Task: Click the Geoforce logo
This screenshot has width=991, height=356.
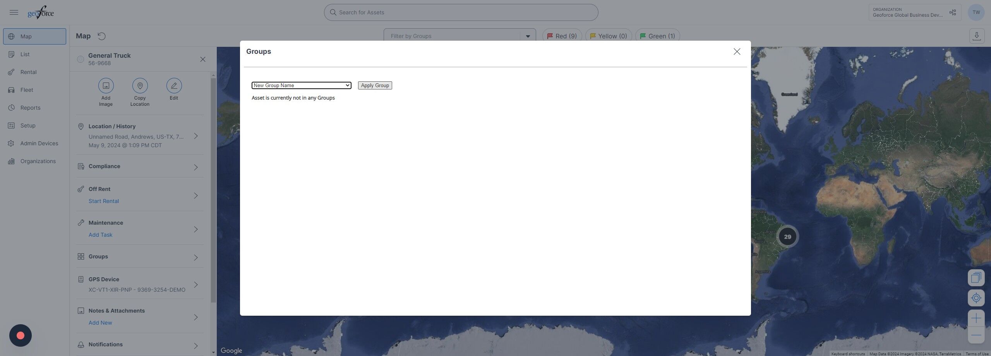Action: pyautogui.click(x=41, y=12)
